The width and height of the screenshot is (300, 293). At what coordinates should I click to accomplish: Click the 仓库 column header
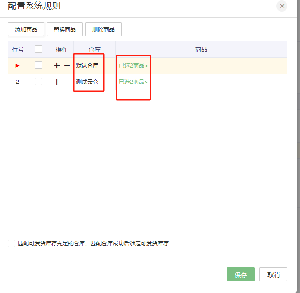94,49
